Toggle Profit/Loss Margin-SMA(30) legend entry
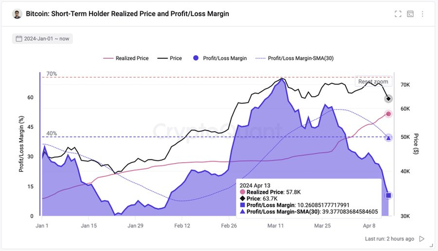This screenshot has width=438, height=251. tap(295, 58)
